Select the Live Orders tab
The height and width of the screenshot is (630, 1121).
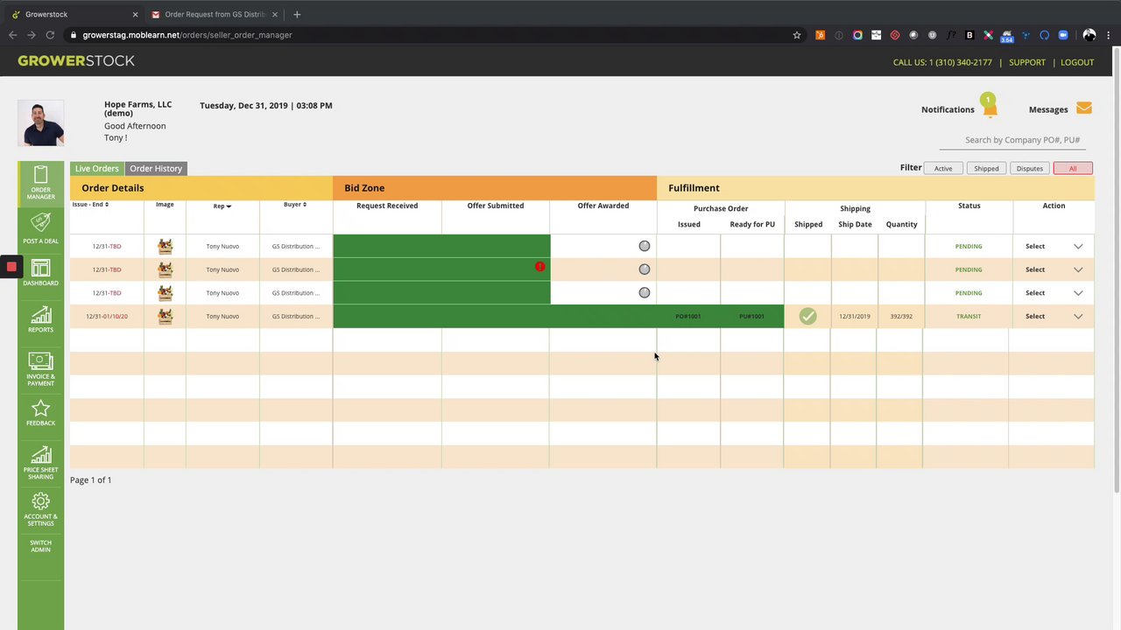(96, 168)
